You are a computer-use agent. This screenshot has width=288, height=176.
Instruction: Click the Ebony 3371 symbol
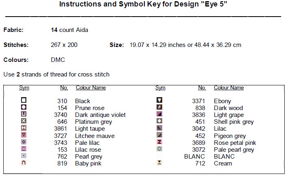coord(159,100)
